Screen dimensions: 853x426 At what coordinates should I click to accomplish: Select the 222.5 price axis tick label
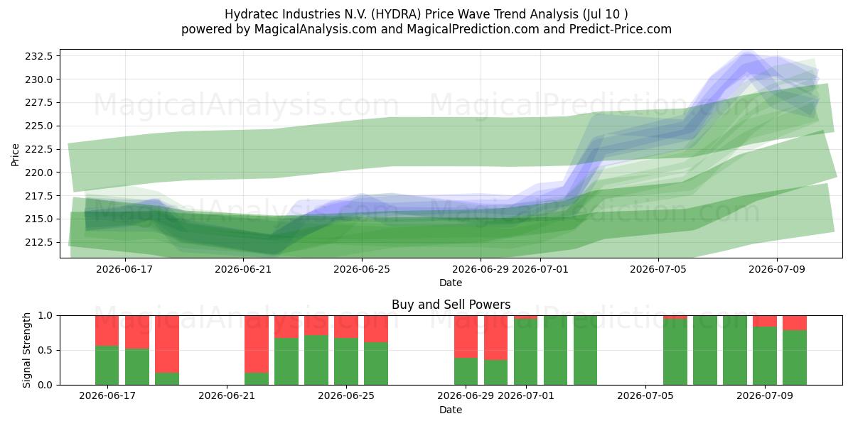[41, 149]
